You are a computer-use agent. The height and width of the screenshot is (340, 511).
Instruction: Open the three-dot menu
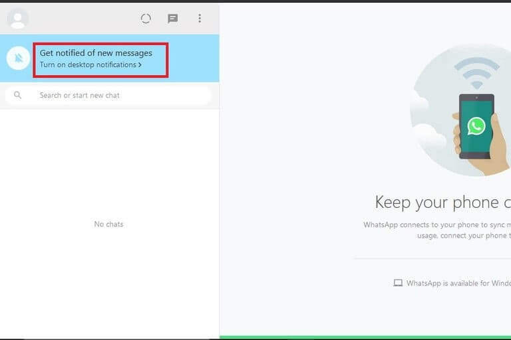pos(200,18)
